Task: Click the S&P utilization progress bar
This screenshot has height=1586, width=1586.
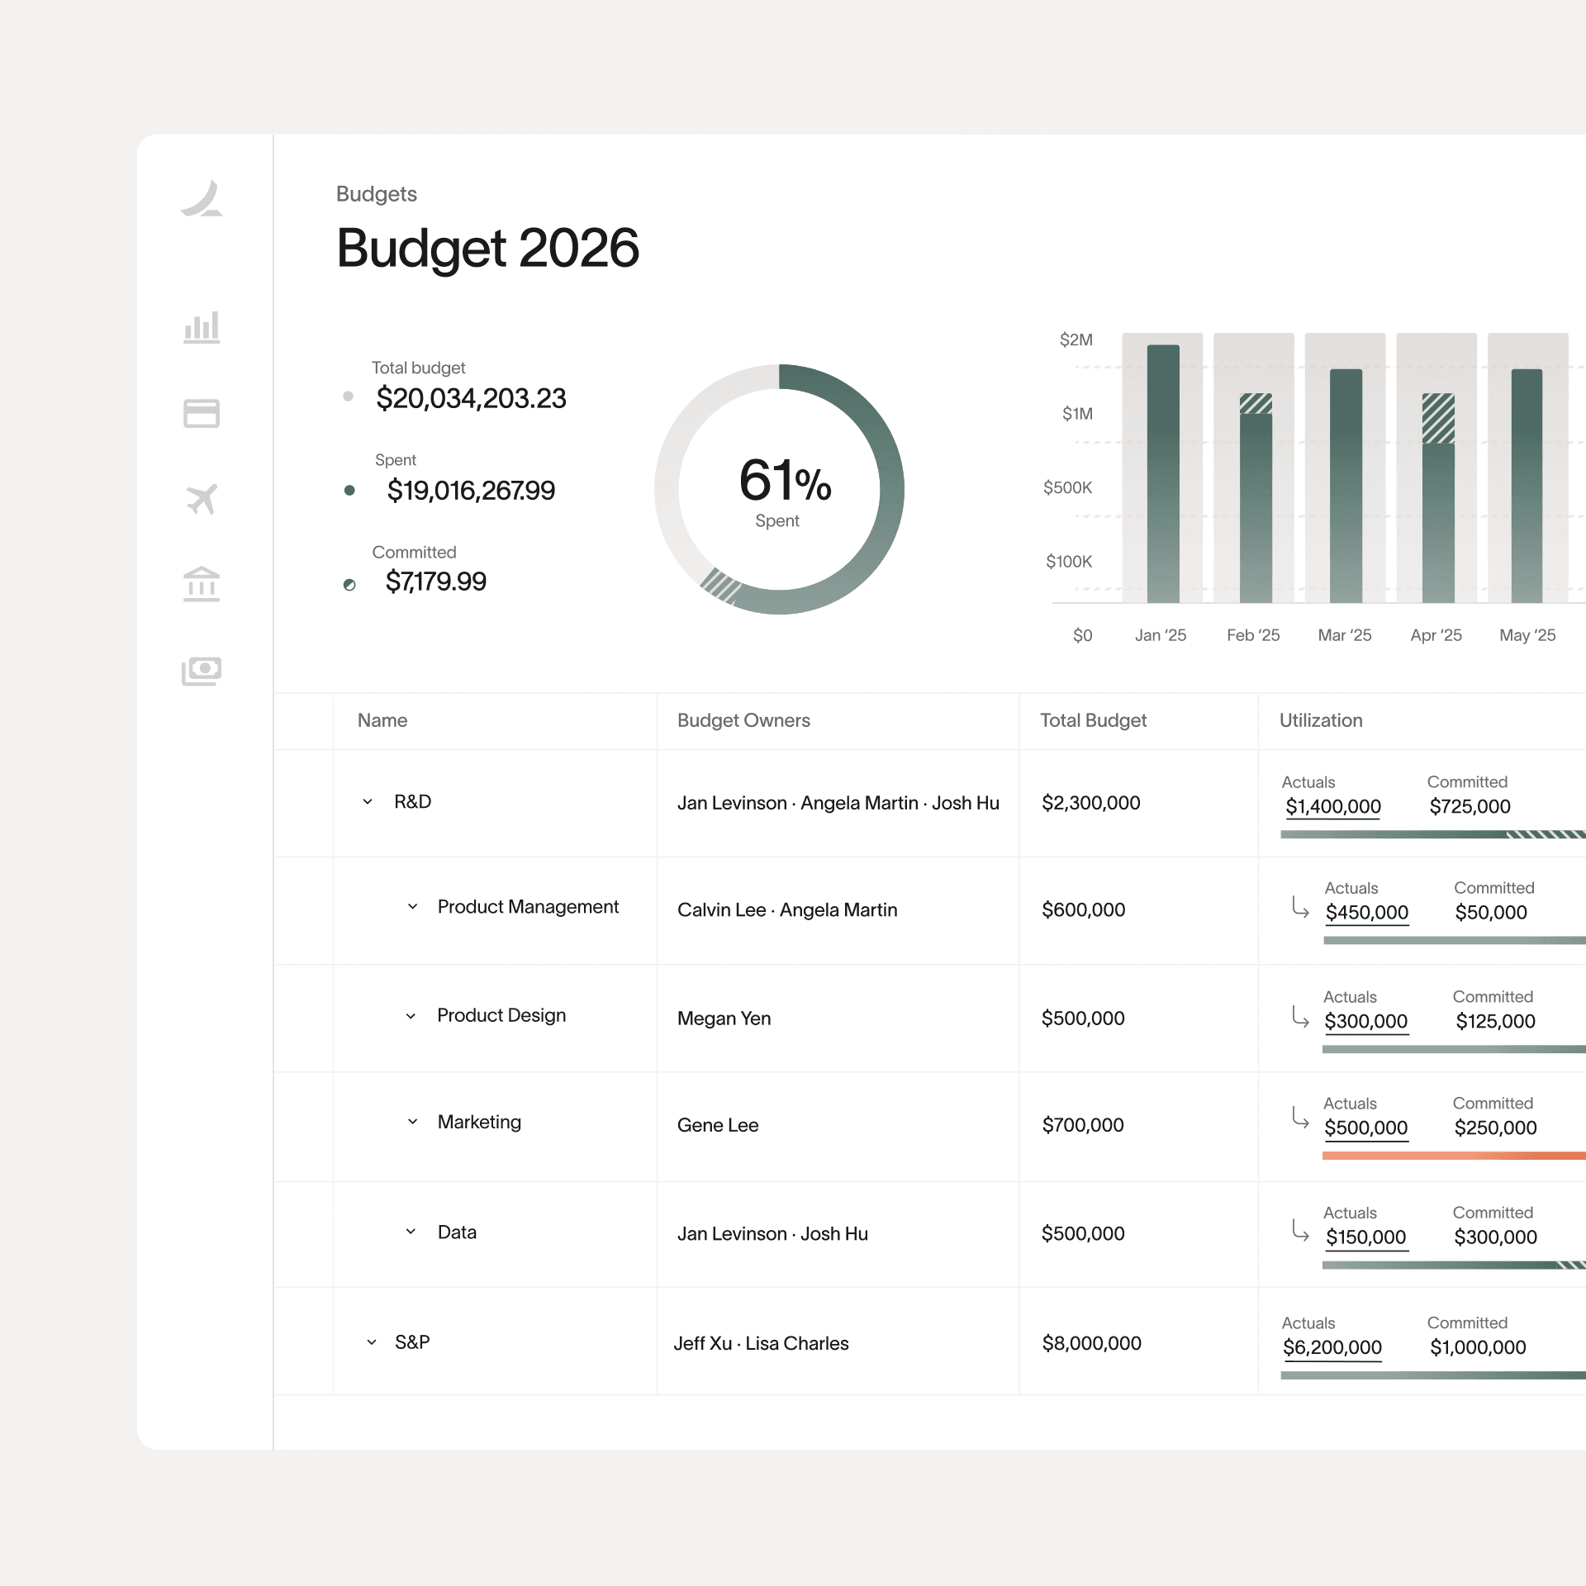Action: click(x=1433, y=1375)
